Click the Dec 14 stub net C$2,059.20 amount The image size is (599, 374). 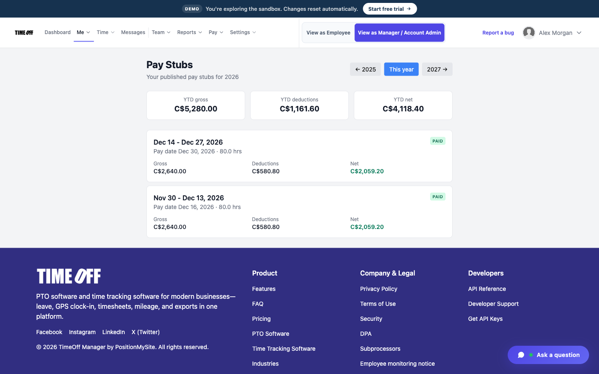click(x=367, y=171)
